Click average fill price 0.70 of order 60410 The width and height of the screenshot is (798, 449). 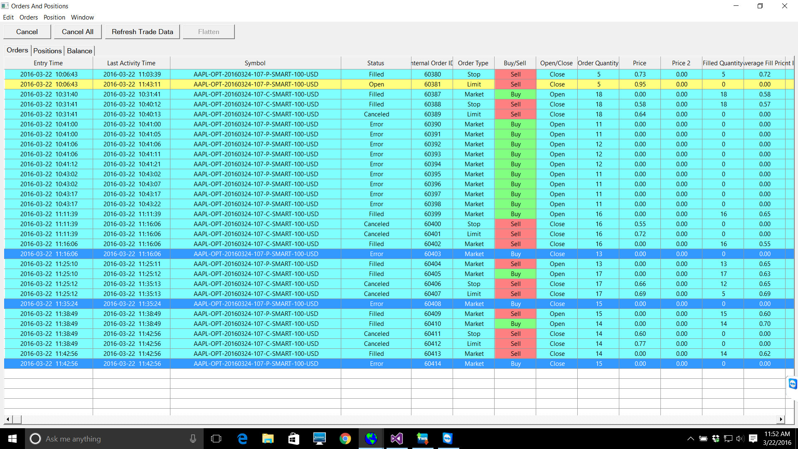coord(765,324)
